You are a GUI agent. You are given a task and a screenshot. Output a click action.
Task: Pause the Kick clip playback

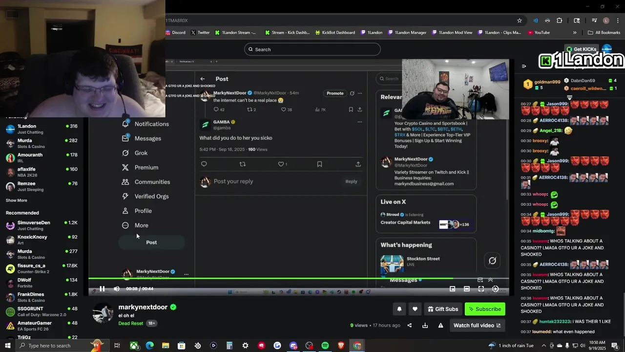102,289
